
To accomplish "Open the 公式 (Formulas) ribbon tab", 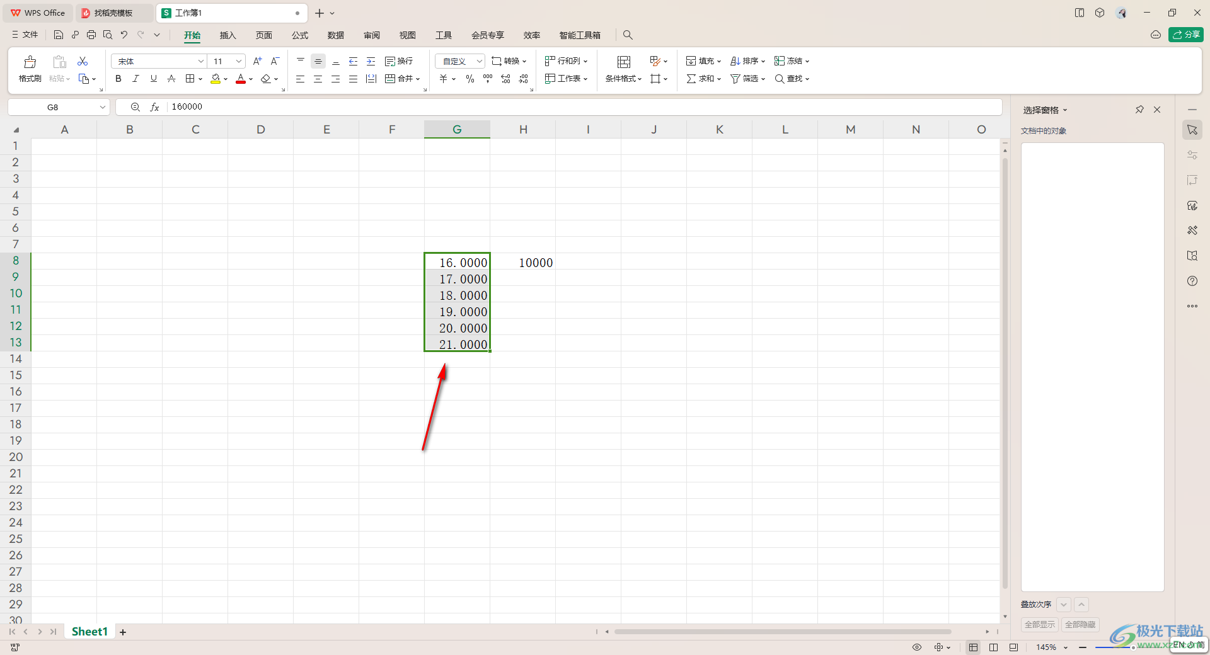I will (x=300, y=35).
